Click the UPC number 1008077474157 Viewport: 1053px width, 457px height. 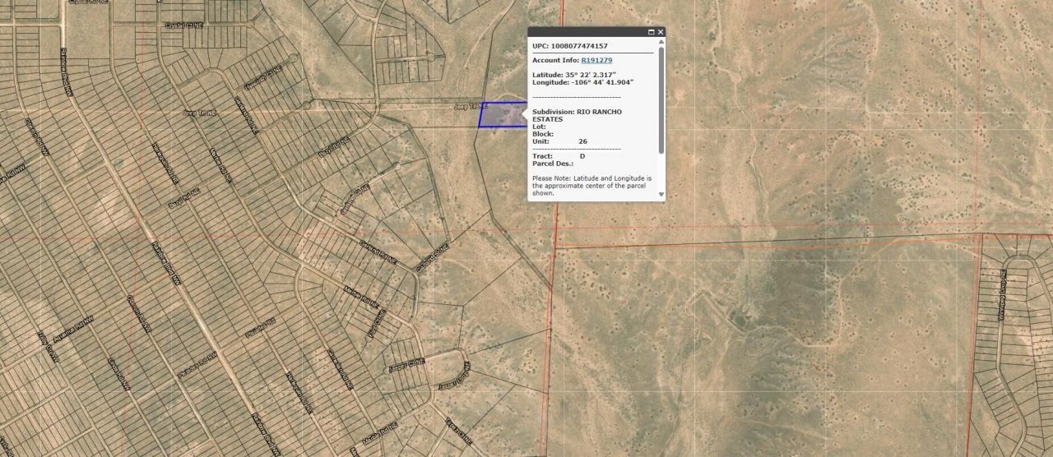(x=578, y=46)
